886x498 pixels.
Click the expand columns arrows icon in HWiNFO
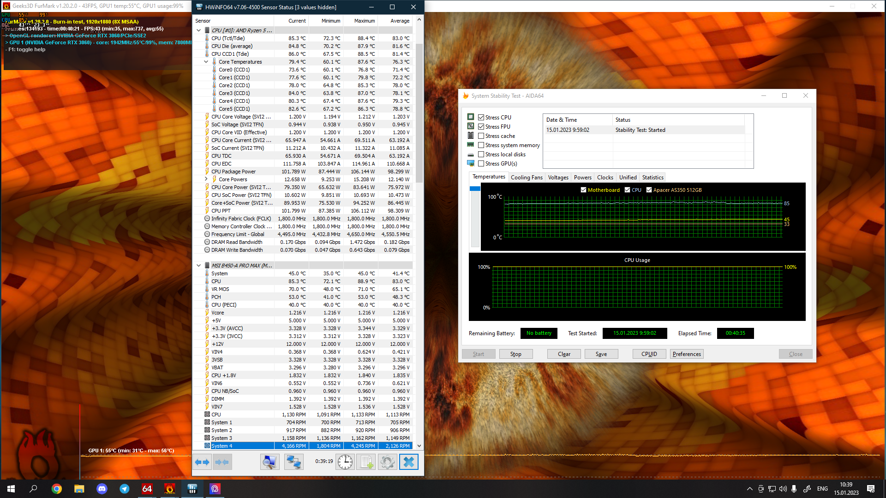202,462
